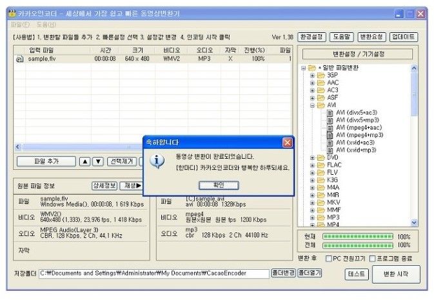This screenshot has height=300, width=434.
Task: Expand the DVD folder node
Action: (x=312, y=157)
